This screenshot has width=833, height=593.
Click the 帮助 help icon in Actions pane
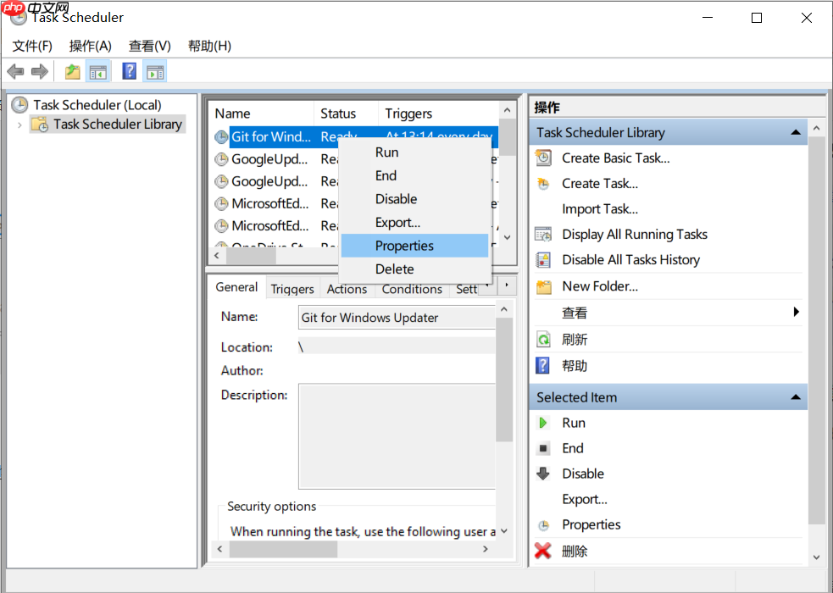(542, 366)
